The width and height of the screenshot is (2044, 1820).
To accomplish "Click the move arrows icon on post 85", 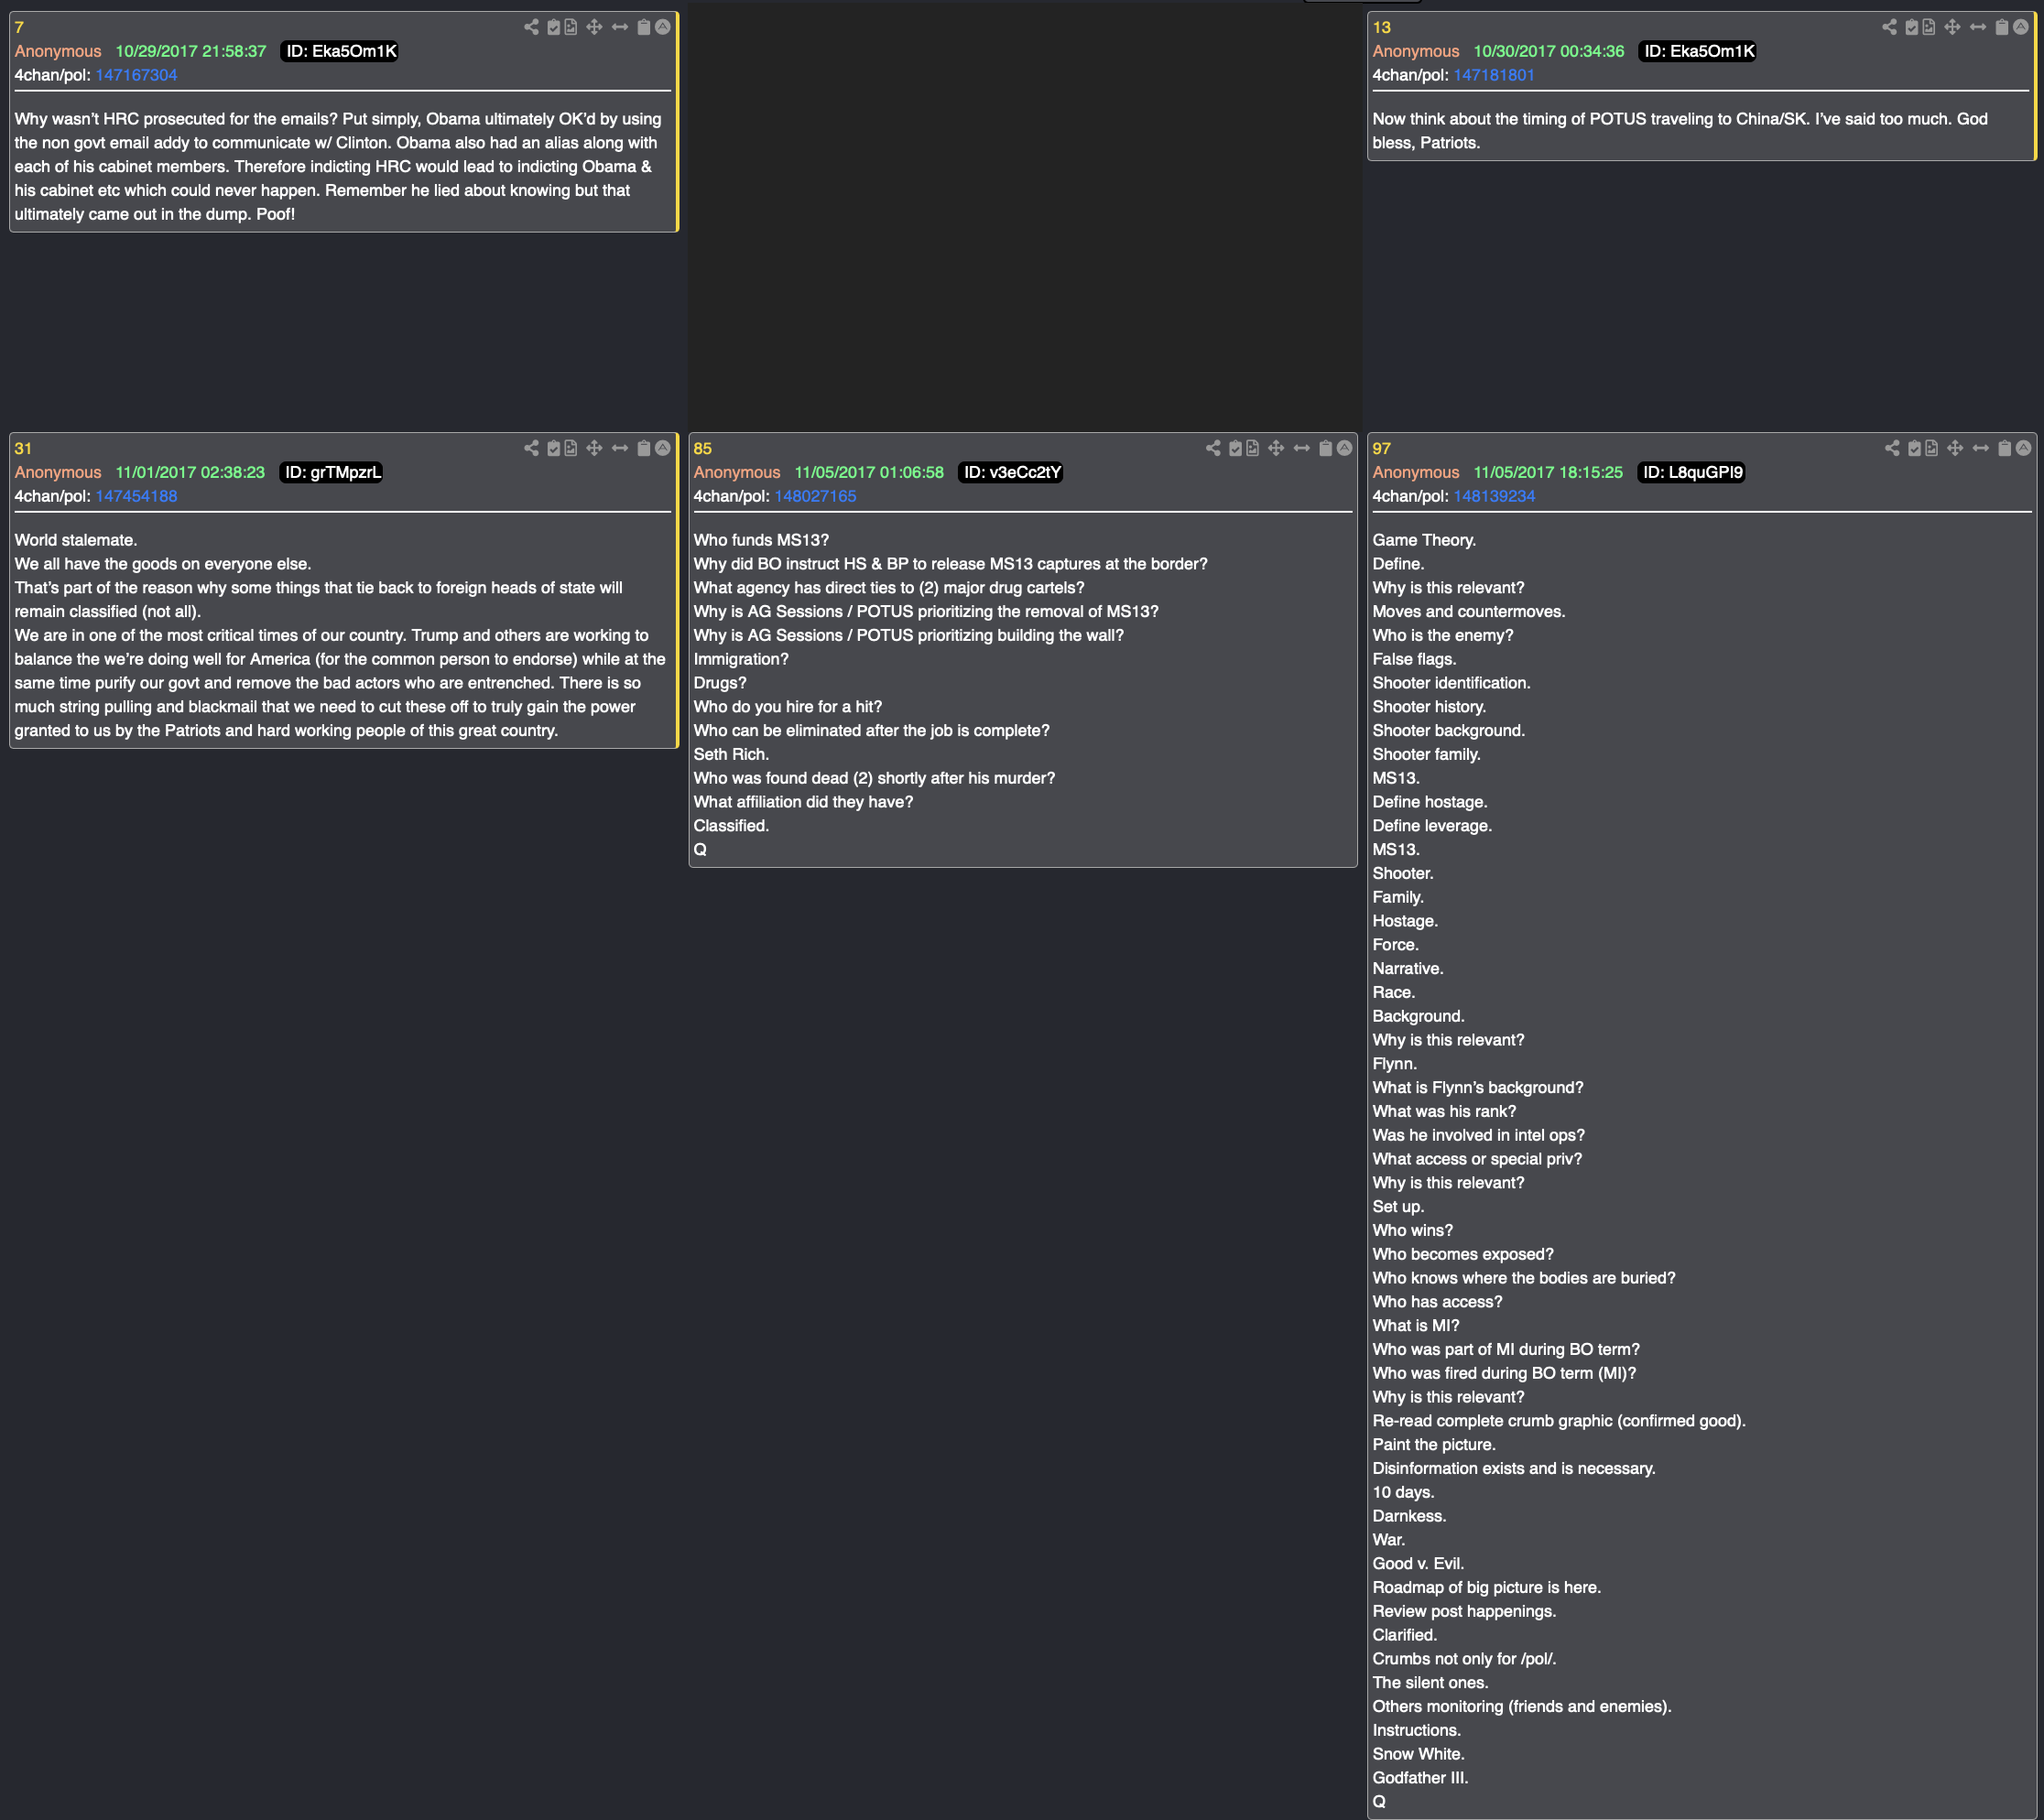I will pyautogui.click(x=1276, y=448).
